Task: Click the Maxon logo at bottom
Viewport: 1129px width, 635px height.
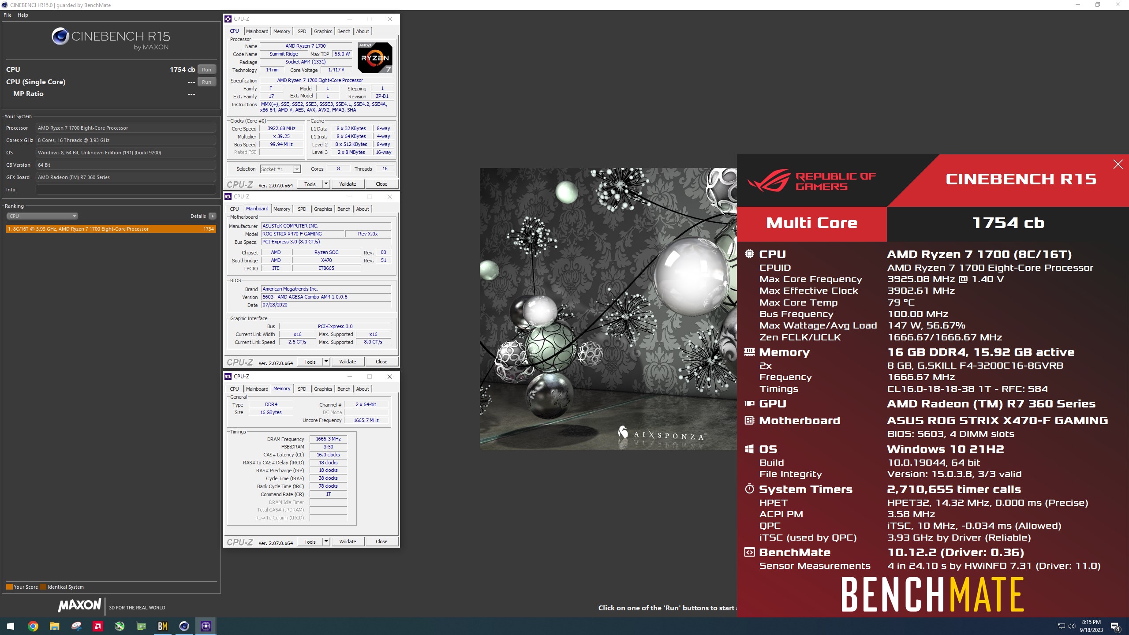Action: coord(80,605)
